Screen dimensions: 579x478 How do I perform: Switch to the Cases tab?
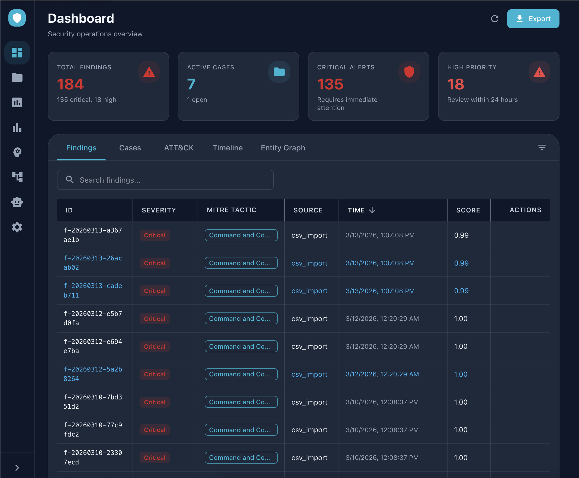(130, 148)
